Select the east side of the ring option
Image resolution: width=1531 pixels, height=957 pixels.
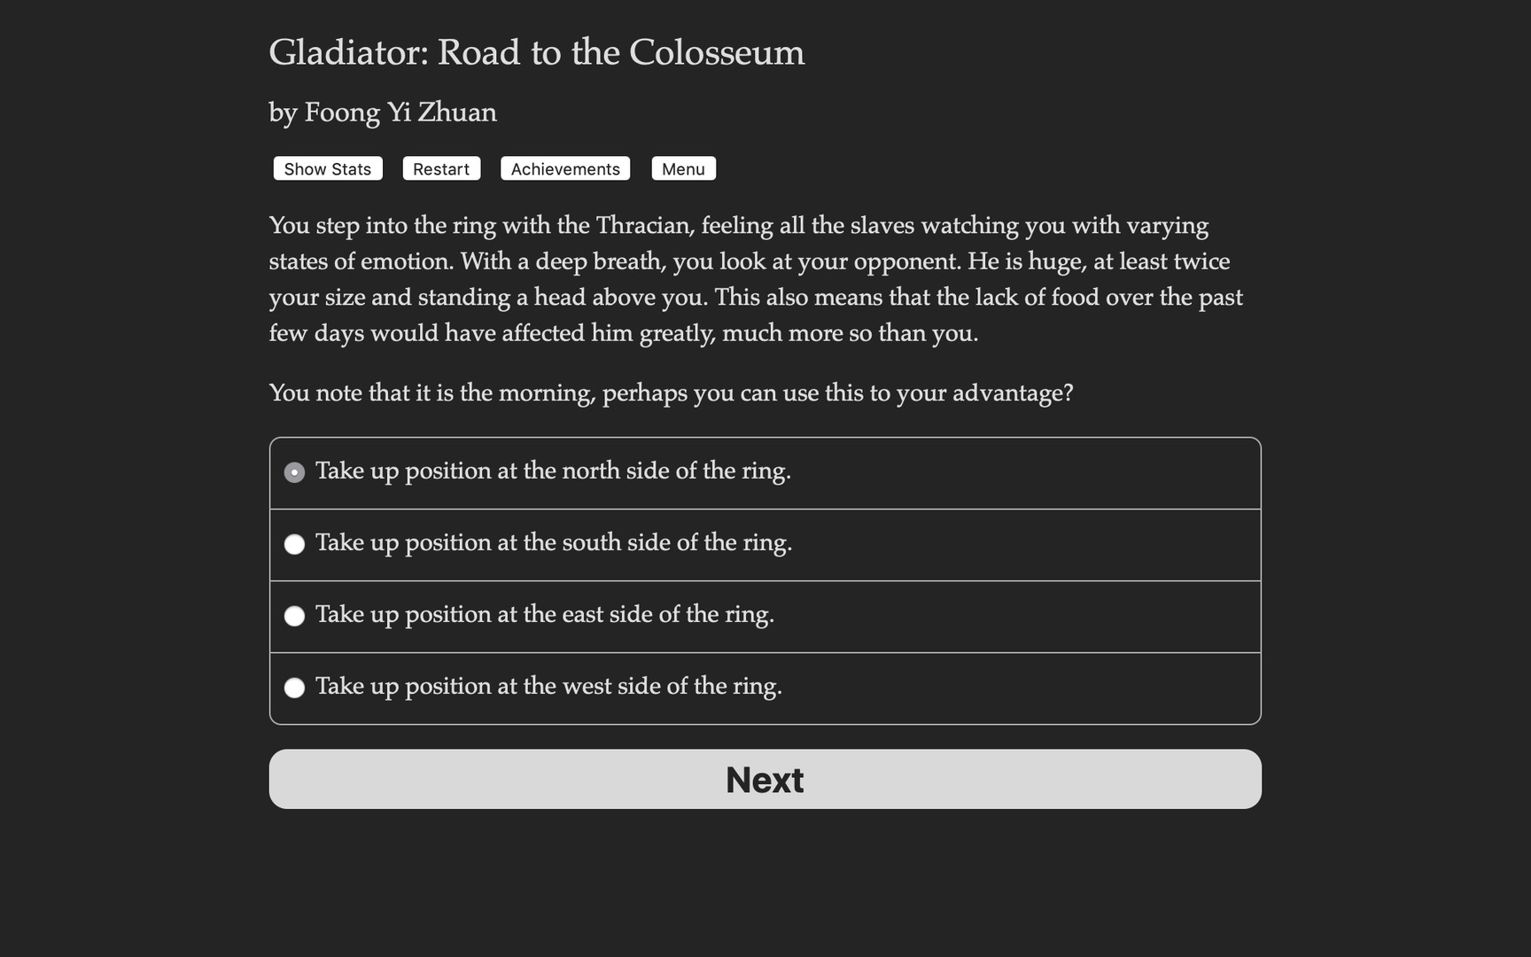tap(545, 615)
